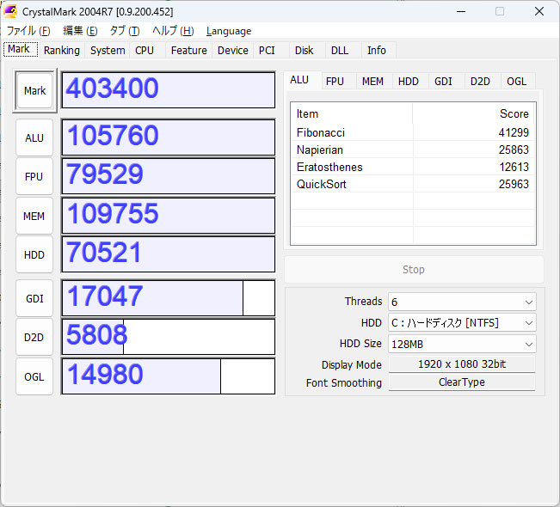Expand the HDD Size dropdown

[462, 344]
